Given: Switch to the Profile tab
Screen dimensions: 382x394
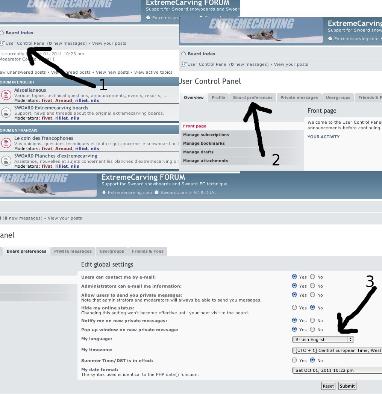Looking at the screenshot, I should [218, 98].
